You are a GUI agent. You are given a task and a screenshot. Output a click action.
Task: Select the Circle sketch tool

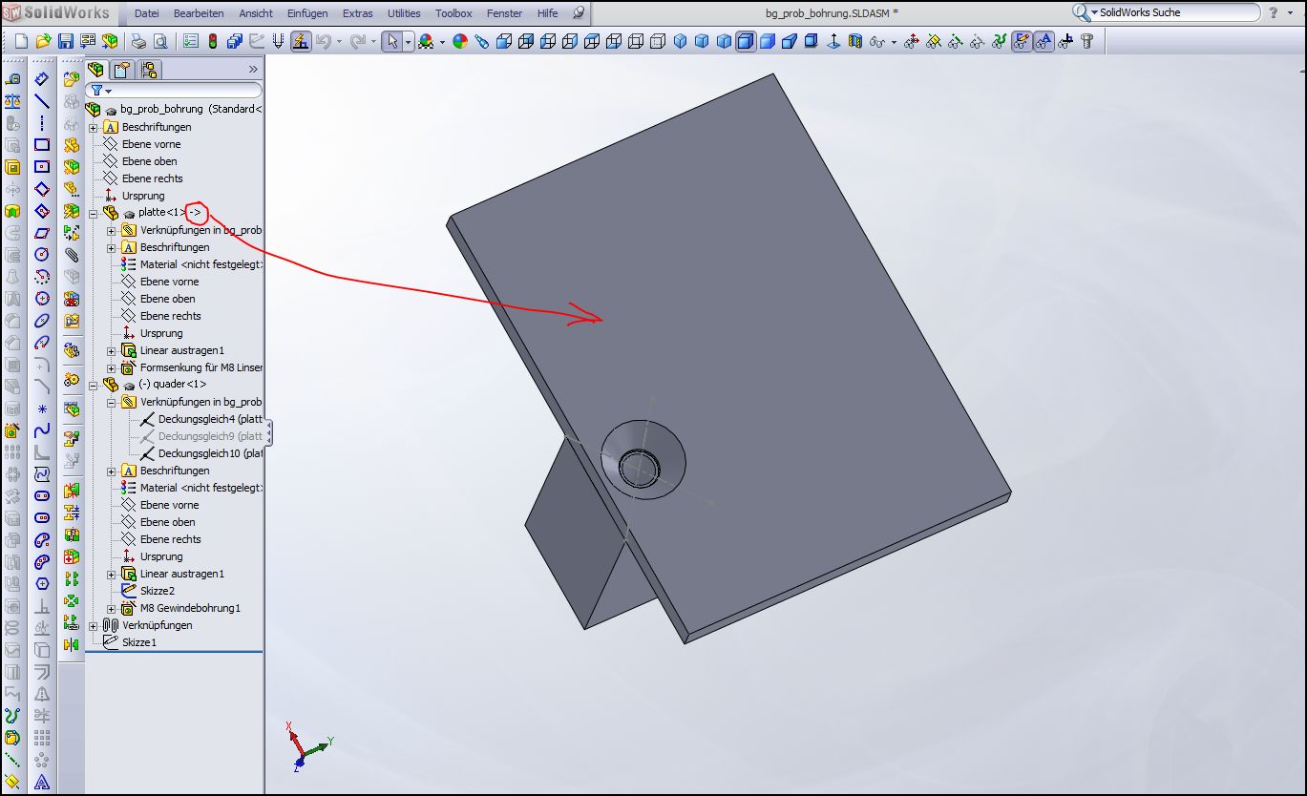pos(42,254)
